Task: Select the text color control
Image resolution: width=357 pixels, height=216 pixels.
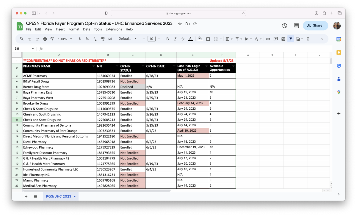Action: tap(190, 39)
